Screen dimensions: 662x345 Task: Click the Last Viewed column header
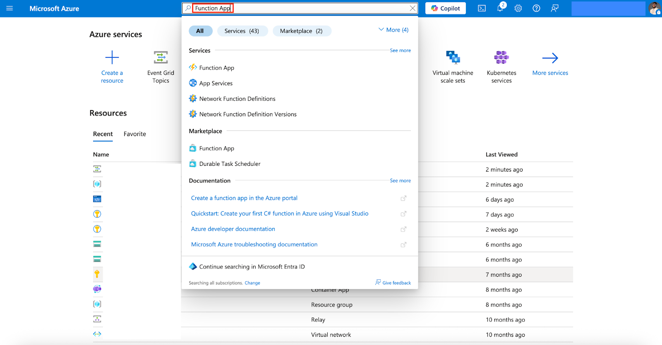[x=501, y=155]
